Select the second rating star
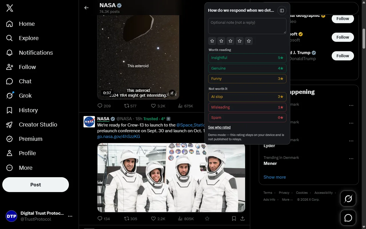The width and height of the screenshot is (366, 229). point(221,41)
